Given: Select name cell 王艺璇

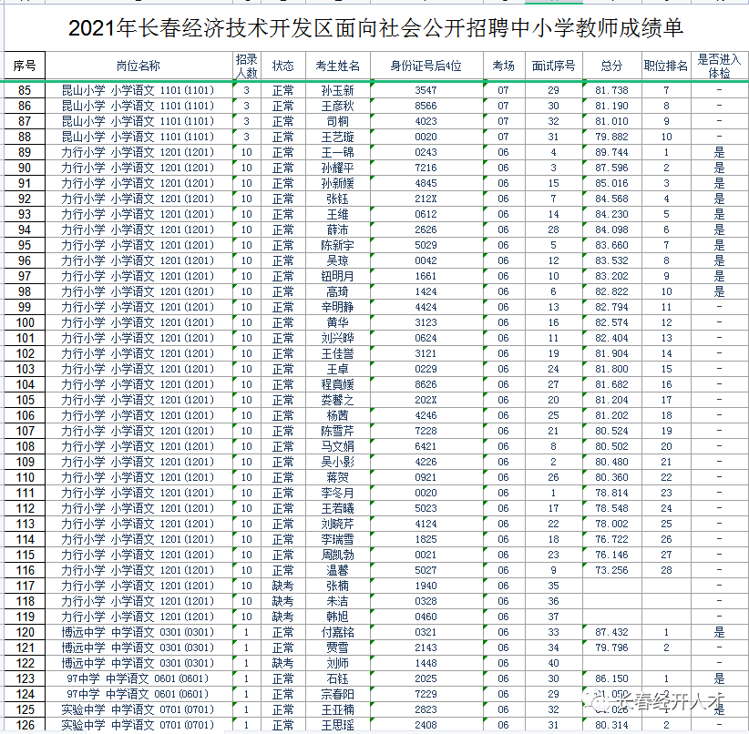Looking at the screenshot, I should click(x=338, y=138).
